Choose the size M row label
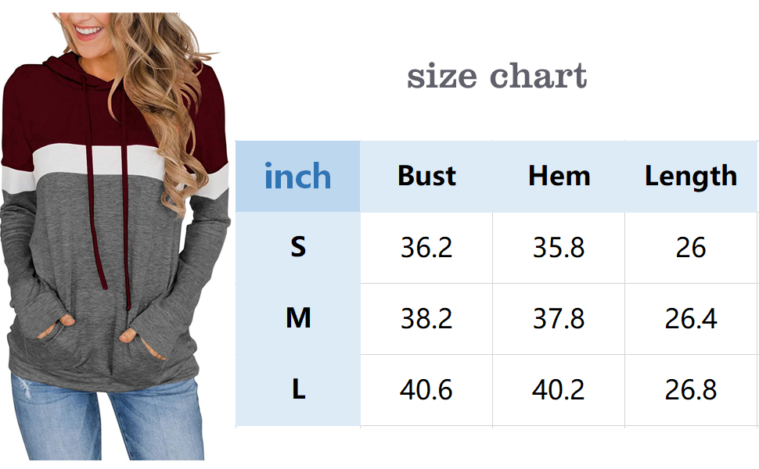Image resolution: width=759 pixels, height=469 pixels. [297, 318]
